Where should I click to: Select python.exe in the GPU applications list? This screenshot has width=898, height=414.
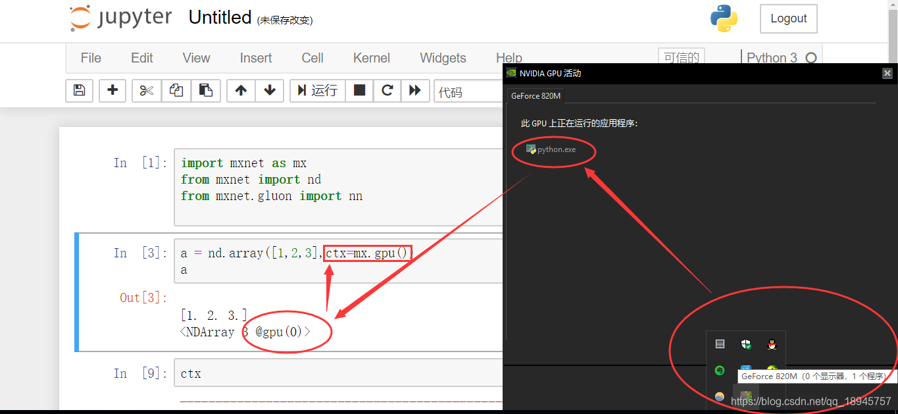click(x=551, y=149)
